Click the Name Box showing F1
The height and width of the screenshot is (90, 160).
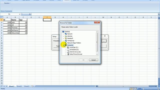point(9,14)
